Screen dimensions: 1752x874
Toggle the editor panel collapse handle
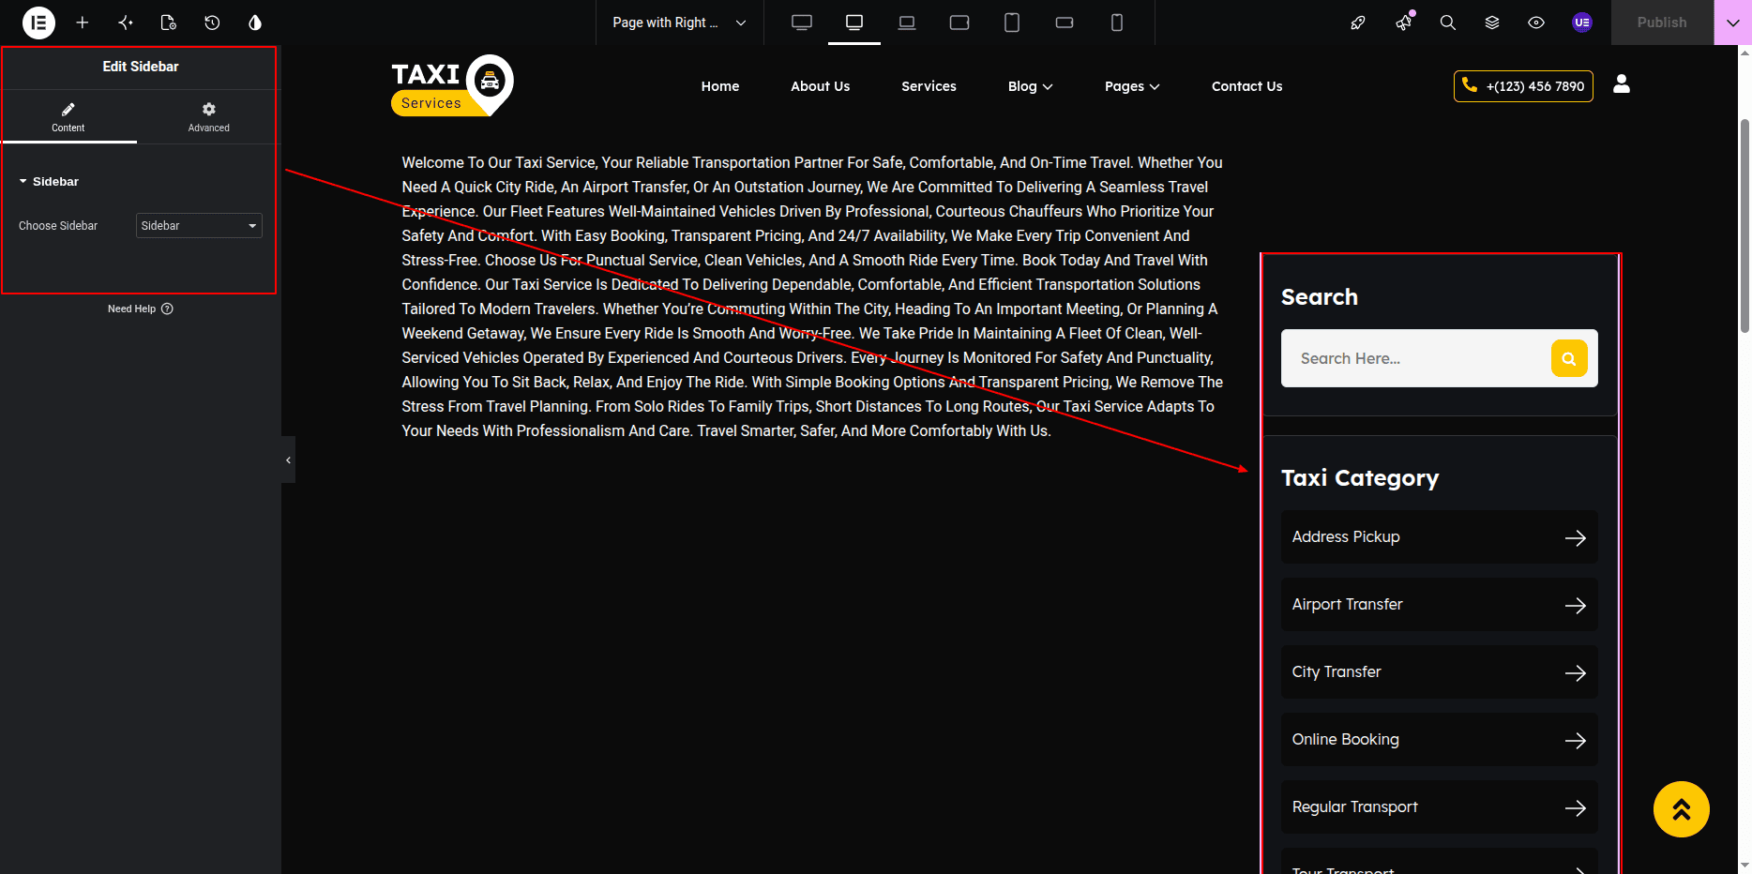(x=288, y=460)
